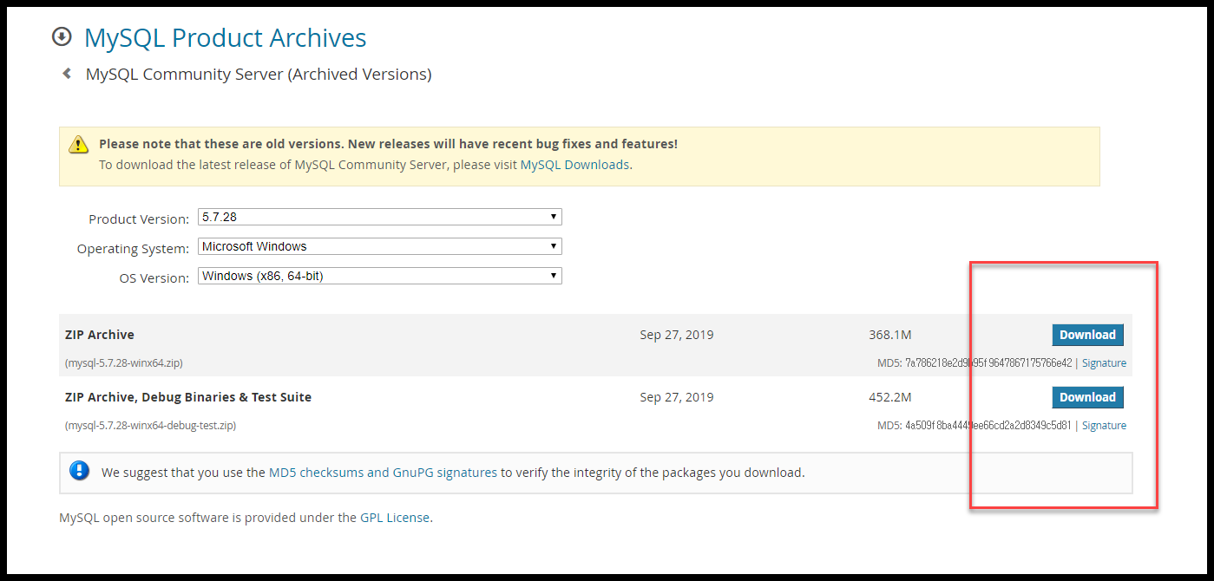Click the MySQL Product Archives heading

(x=226, y=37)
